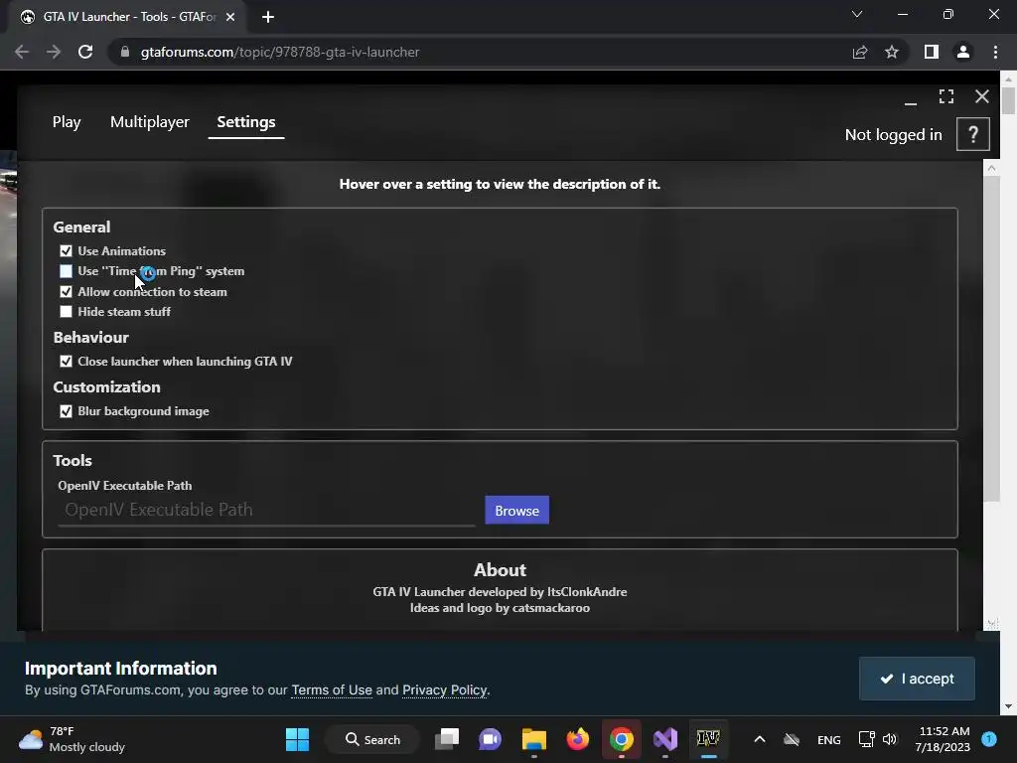Share this page via share icon

(x=860, y=52)
